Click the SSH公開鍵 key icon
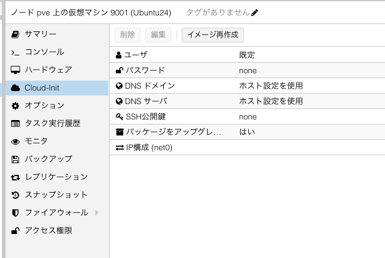 point(120,116)
